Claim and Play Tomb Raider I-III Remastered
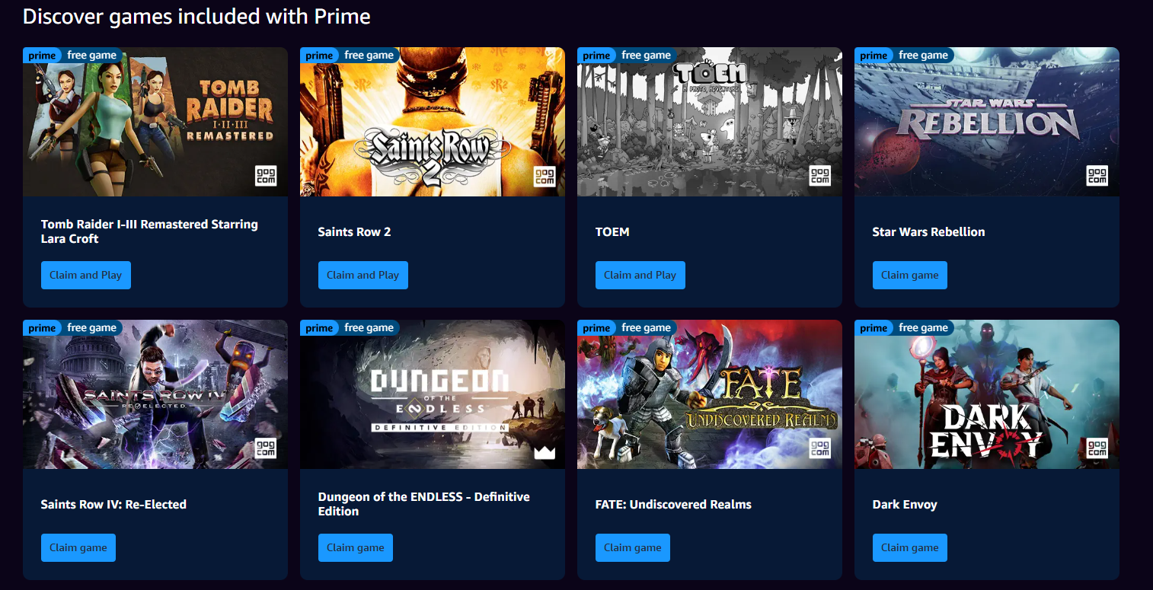 [86, 275]
